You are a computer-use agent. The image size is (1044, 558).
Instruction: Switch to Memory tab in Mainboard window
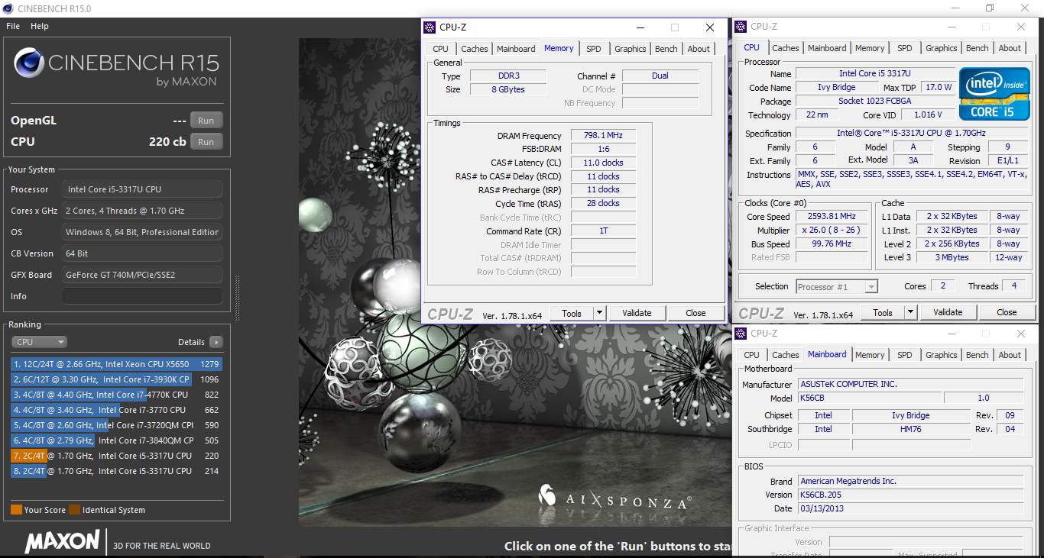click(x=870, y=355)
